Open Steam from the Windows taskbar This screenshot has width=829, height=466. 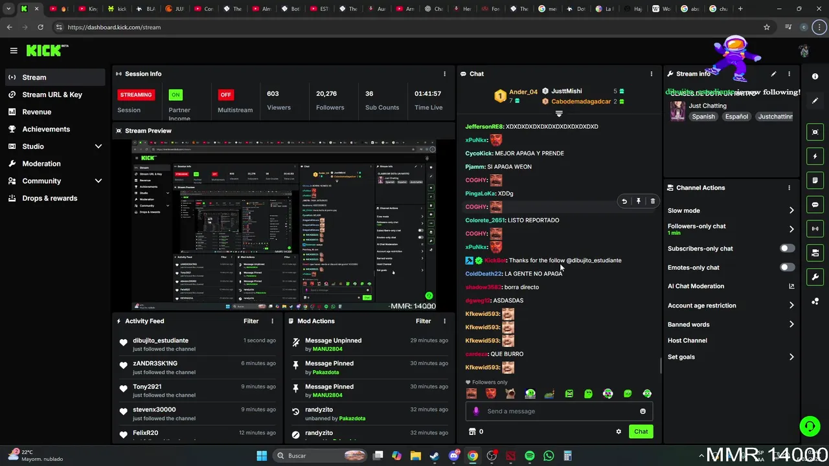click(x=434, y=456)
